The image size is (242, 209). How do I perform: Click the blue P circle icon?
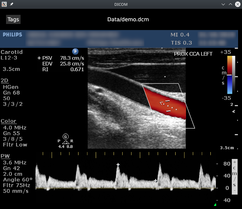coord(75,52)
